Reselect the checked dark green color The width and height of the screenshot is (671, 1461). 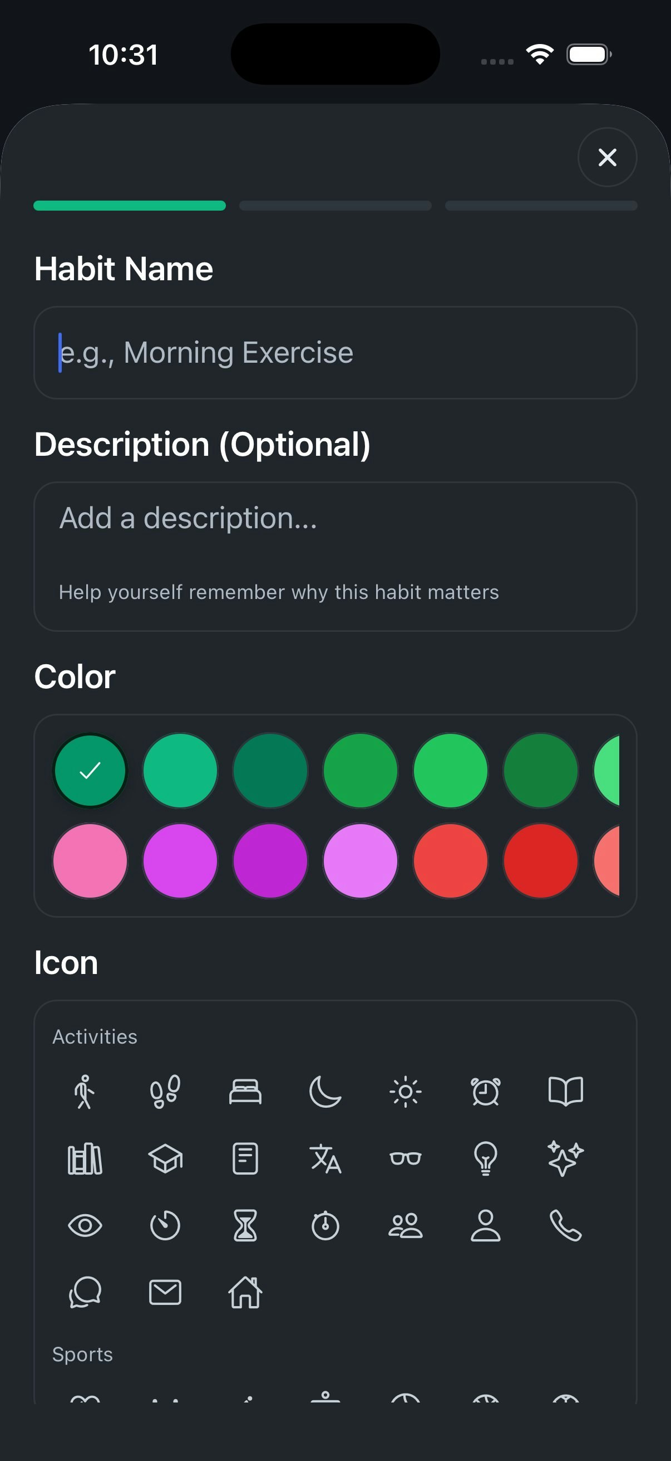click(90, 770)
